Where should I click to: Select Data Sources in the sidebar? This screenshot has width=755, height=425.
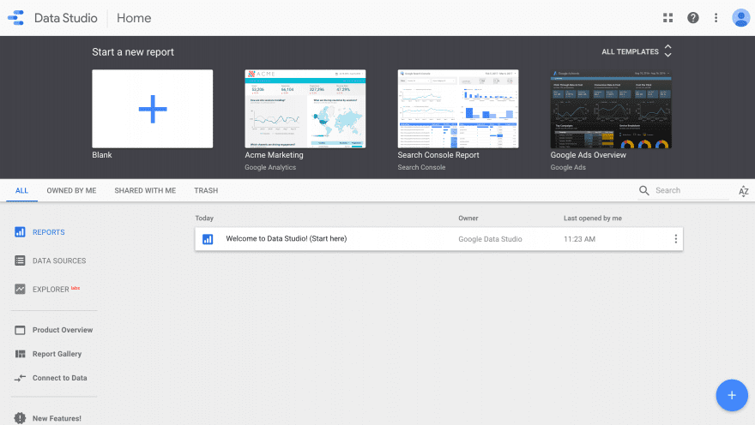click(x=58, y=260)
